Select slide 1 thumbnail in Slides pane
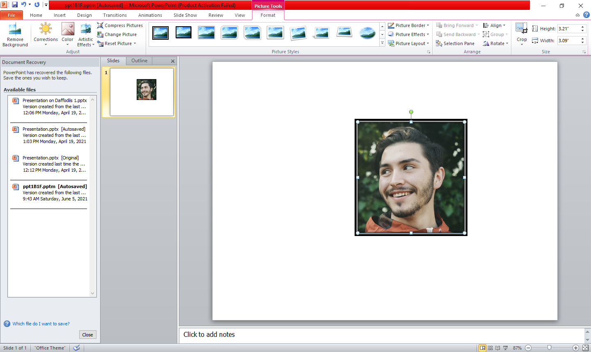The height and width of the screenshot is (352, 591). pos(142,92)
